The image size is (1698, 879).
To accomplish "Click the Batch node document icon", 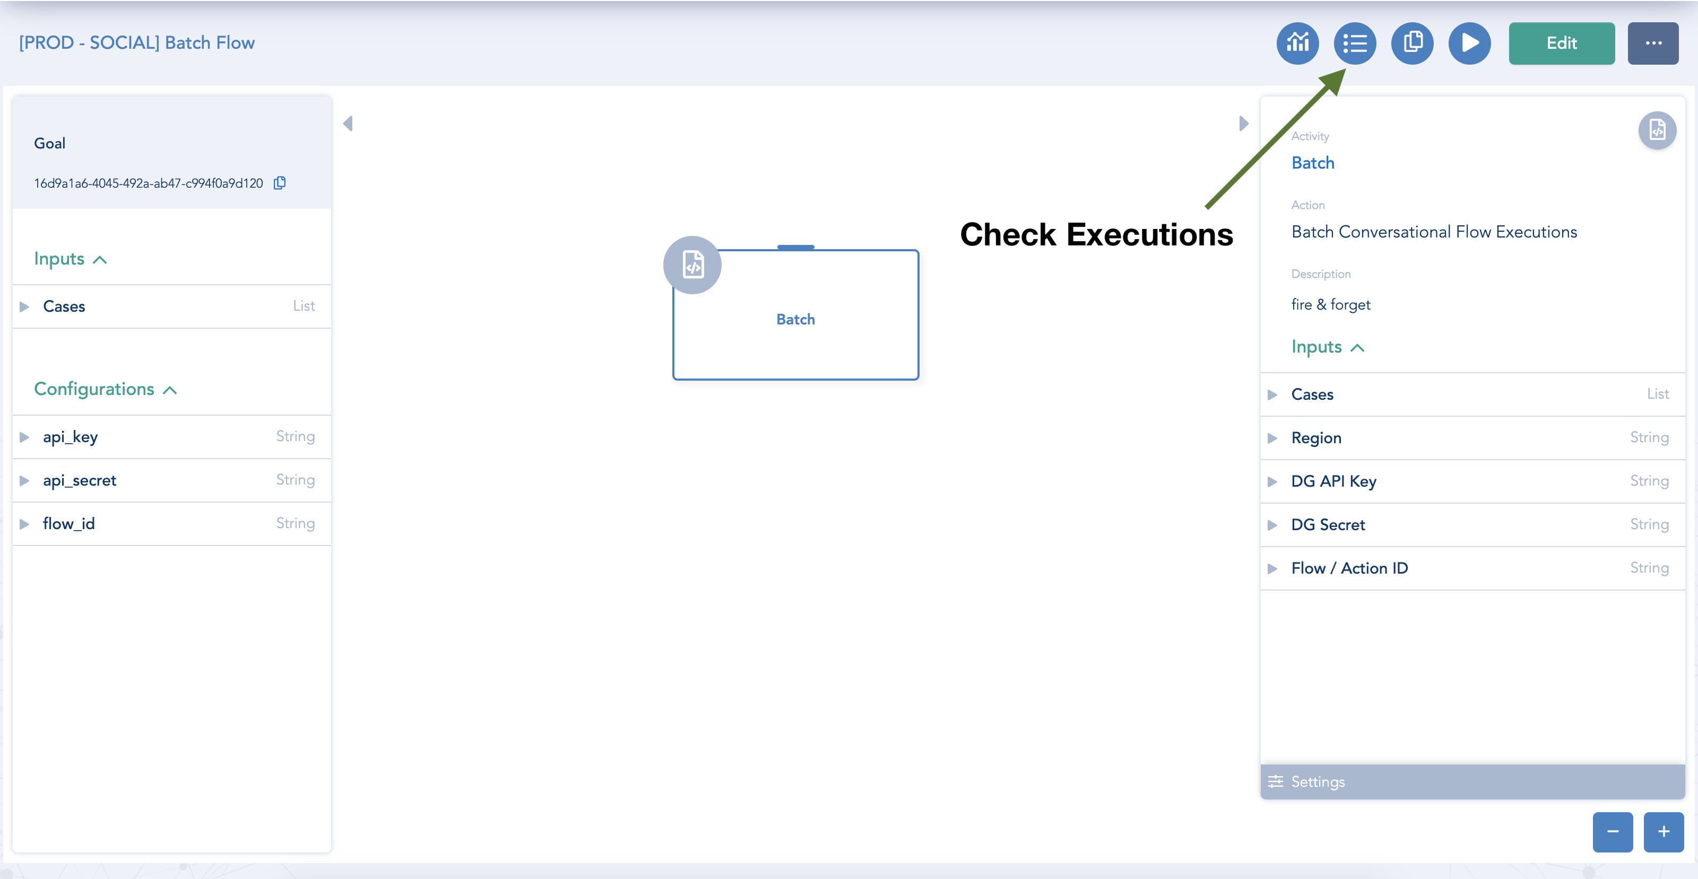I will coord(693,266).
